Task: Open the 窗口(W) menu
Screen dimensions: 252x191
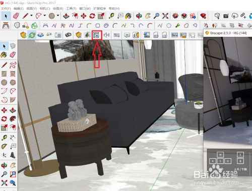Action: [85, 9]
